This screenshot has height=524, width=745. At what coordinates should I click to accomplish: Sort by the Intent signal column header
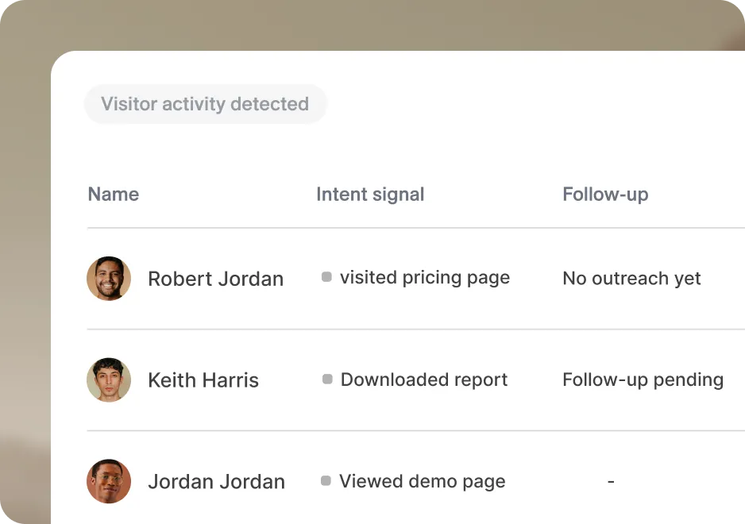[370, 195]
